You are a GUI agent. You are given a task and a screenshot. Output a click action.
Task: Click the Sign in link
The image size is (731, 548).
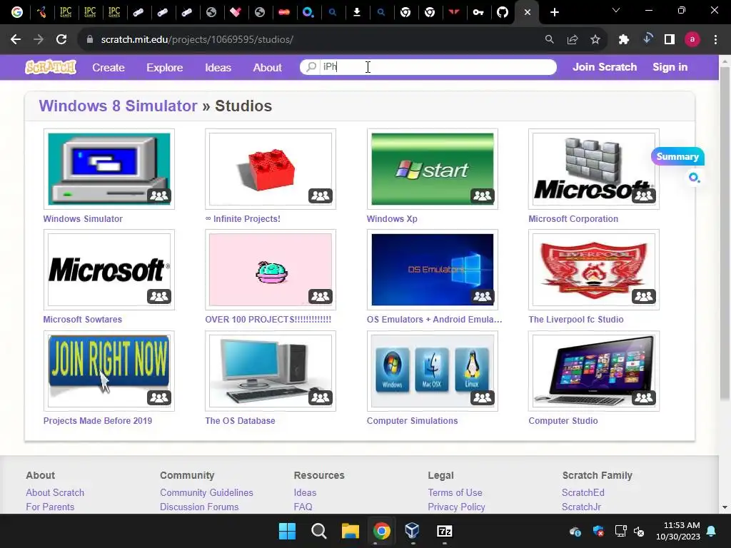coord(670,67)
